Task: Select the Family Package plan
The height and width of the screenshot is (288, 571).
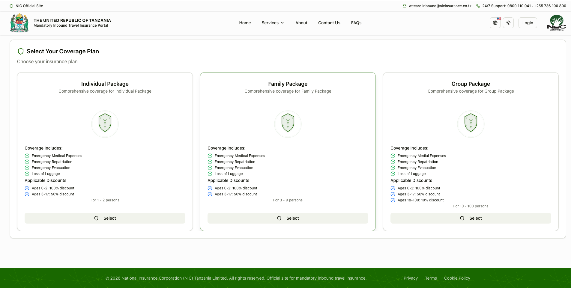Action: pos(288,218)
